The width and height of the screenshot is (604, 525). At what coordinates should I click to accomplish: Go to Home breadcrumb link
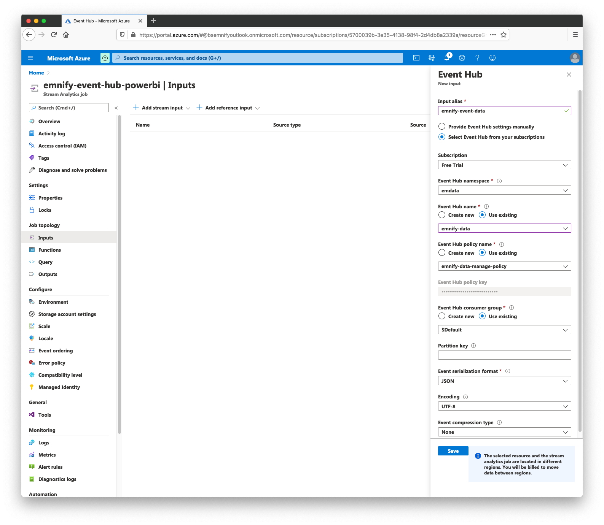click(x=37, y=73)
